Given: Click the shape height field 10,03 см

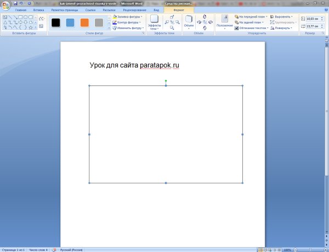Looking at the screenshot, I should point(314,19).
